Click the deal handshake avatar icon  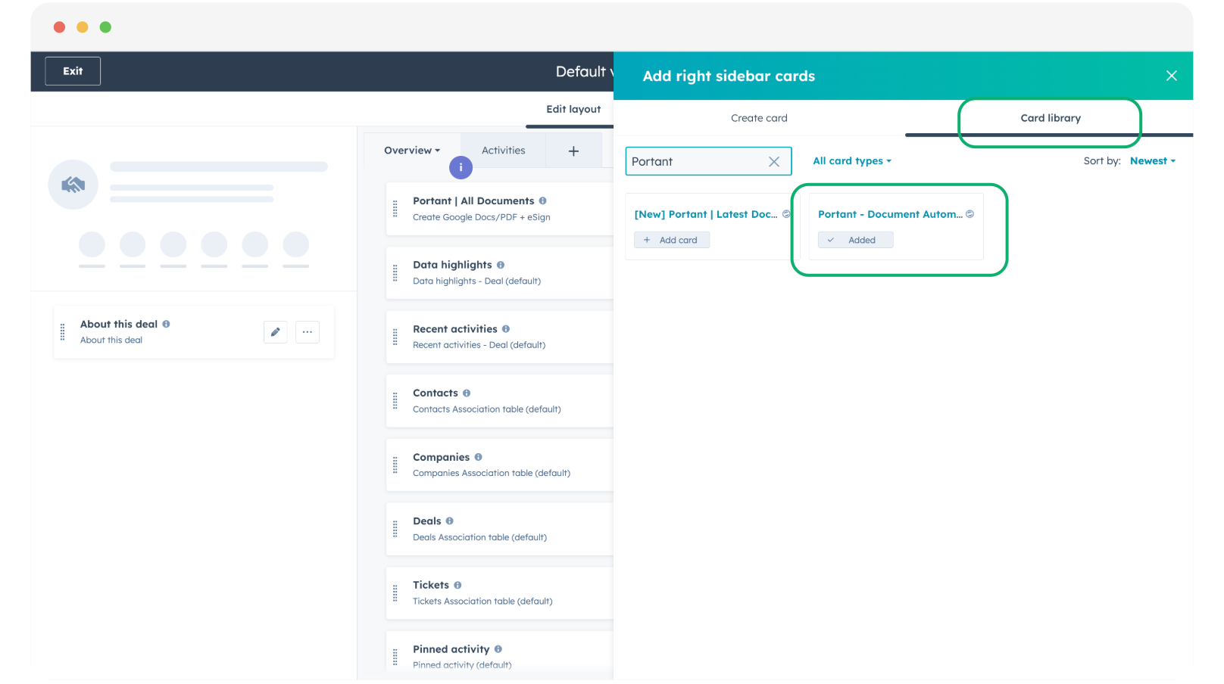[73, 185]
